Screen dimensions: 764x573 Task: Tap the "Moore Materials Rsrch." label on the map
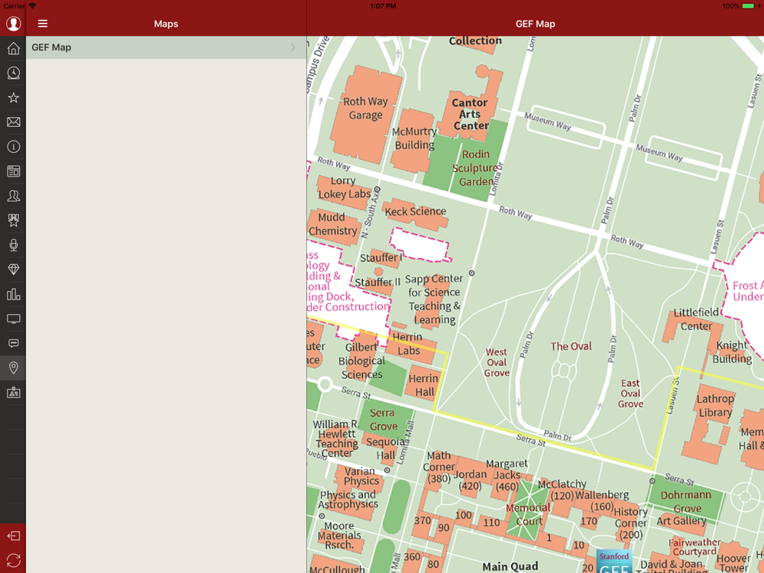click(x=339, y=536)
